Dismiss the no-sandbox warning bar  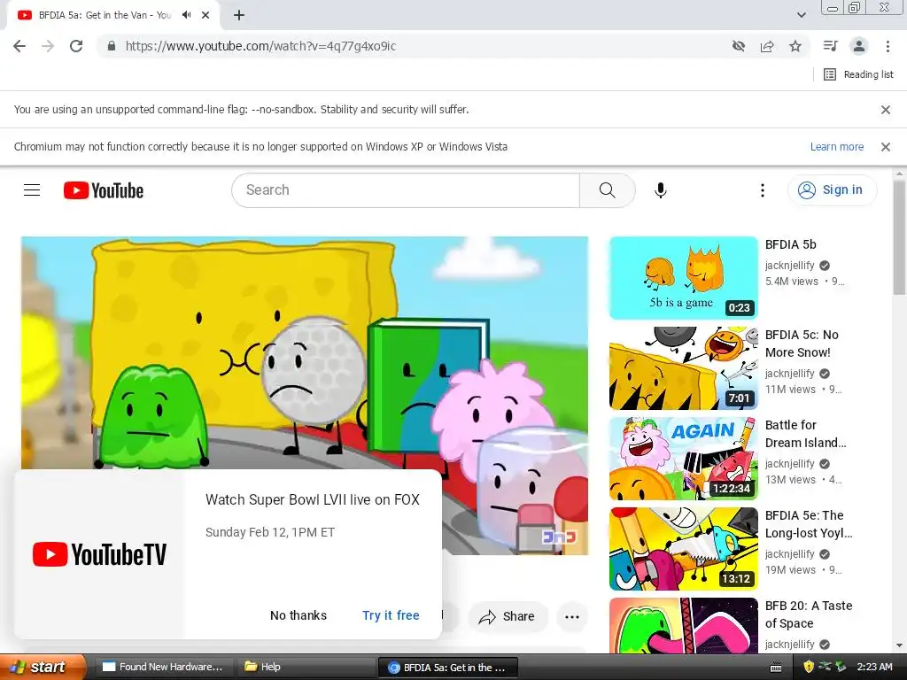coord(885,109)
